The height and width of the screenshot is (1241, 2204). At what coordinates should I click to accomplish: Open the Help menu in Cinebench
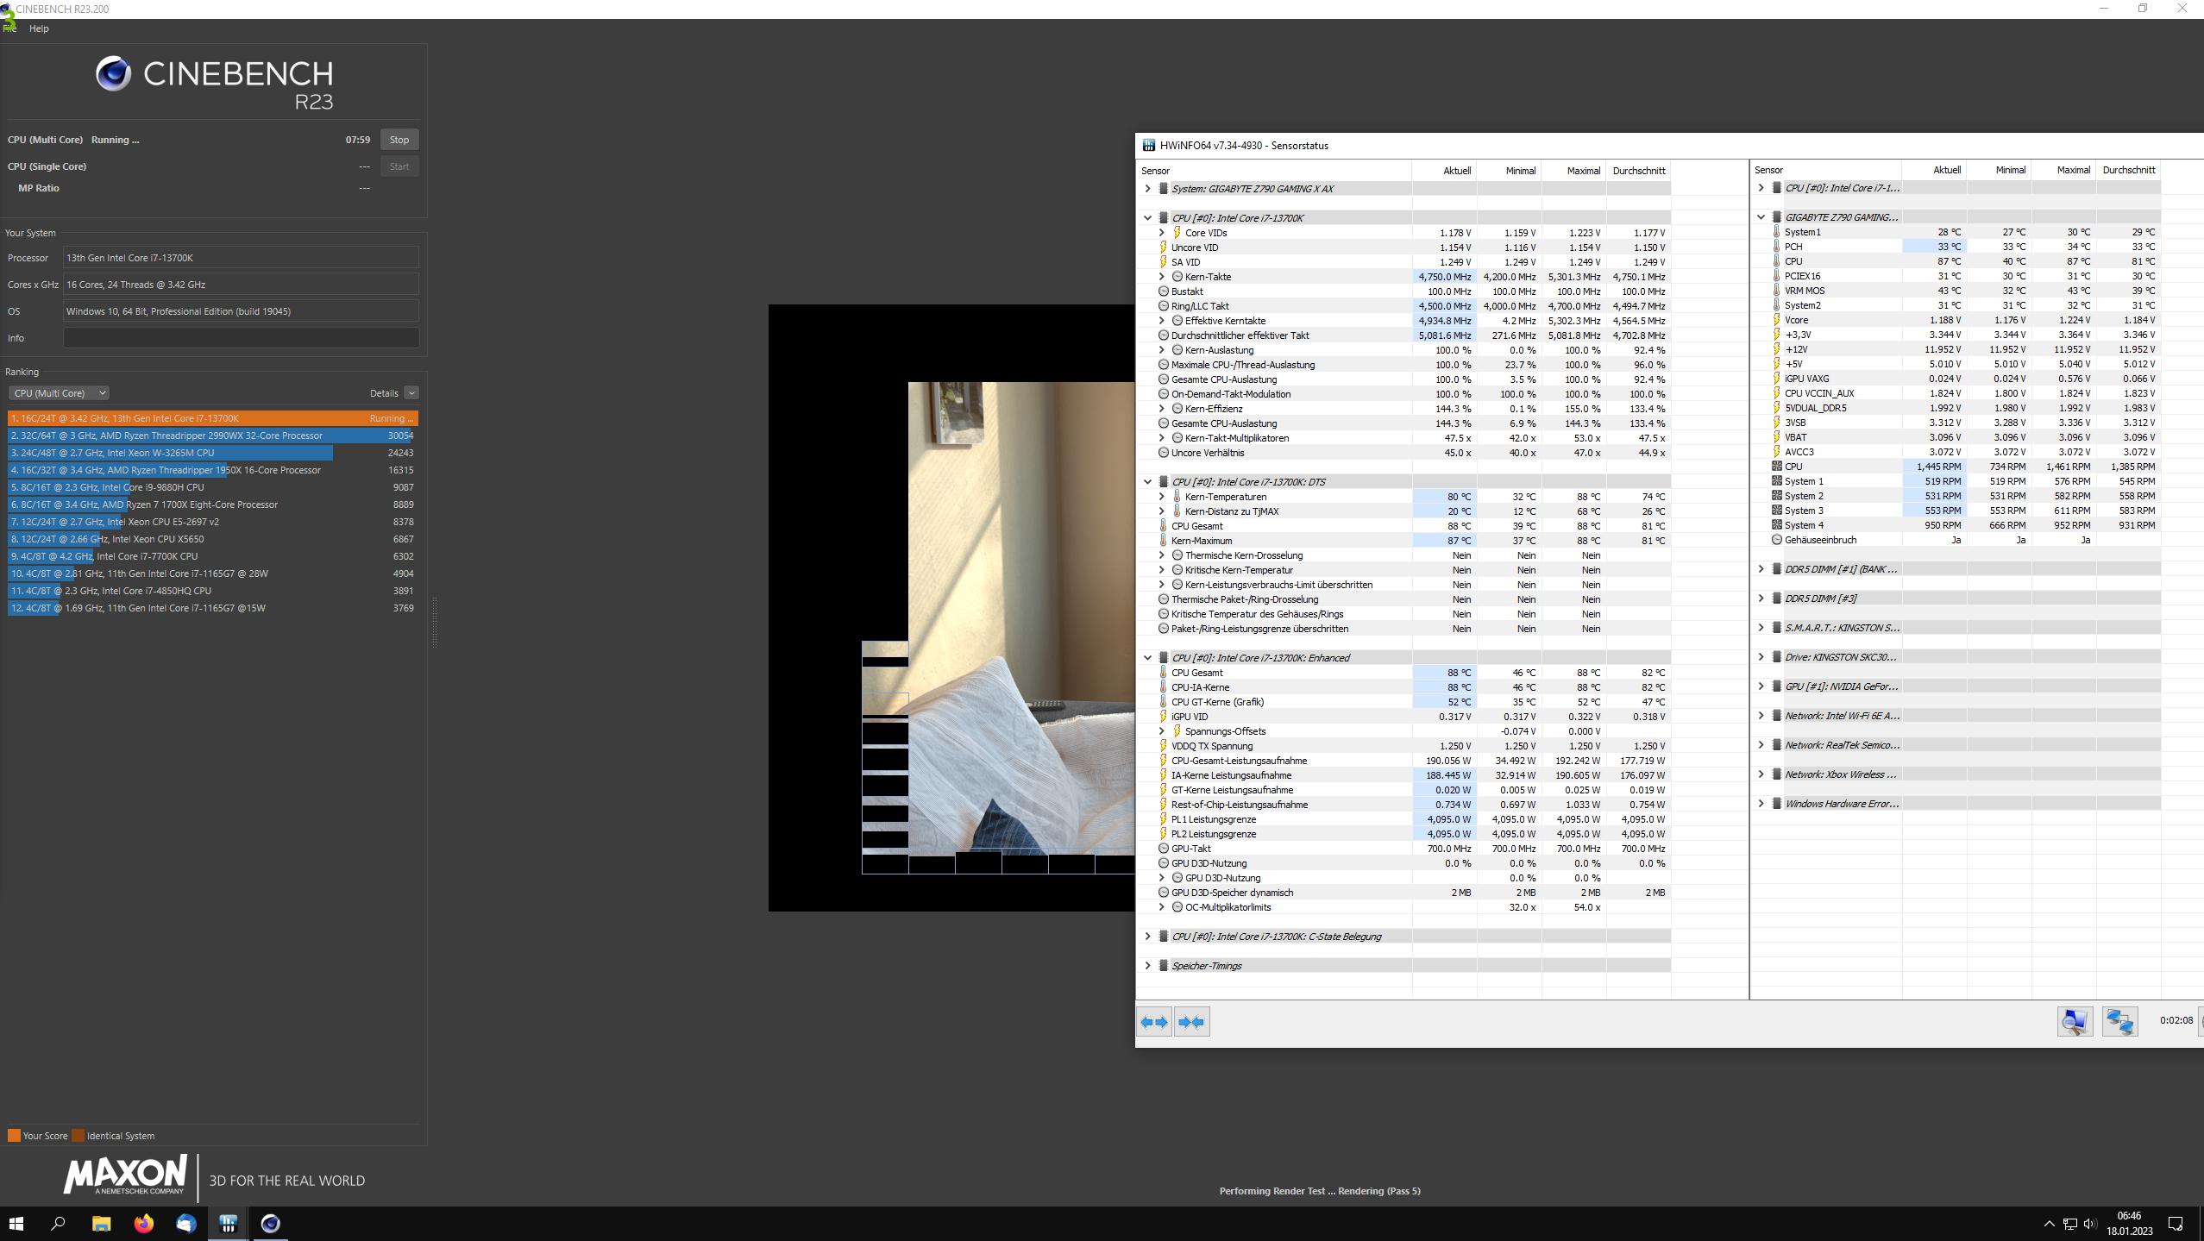[x=39, y=28]
